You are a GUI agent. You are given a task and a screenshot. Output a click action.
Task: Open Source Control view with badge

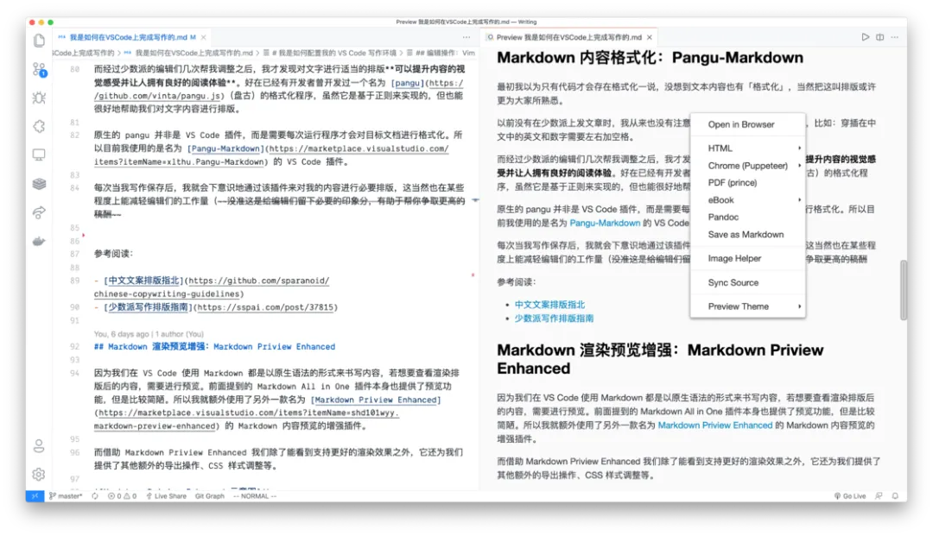[39, 70]
